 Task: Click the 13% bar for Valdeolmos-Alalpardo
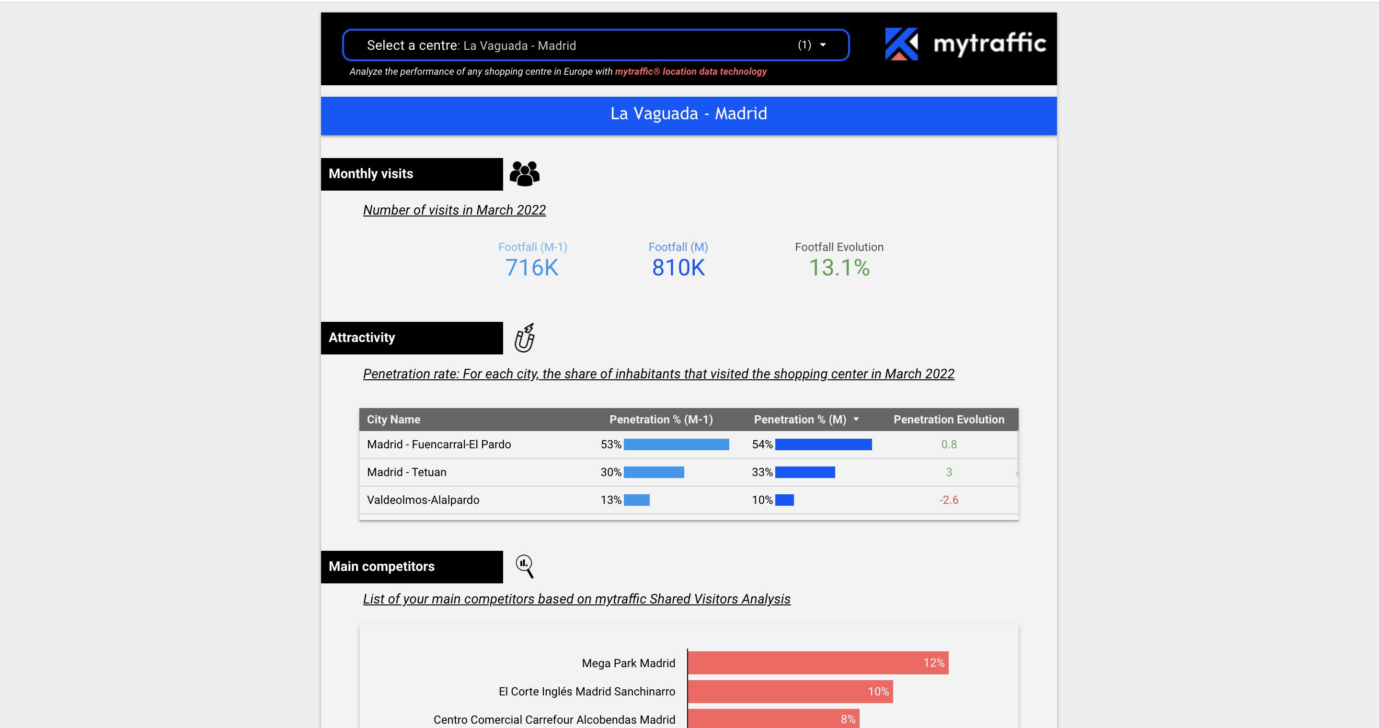(636, 500)
